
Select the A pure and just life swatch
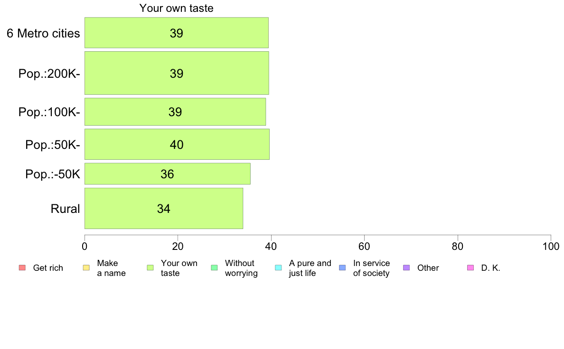coord(278,268)
